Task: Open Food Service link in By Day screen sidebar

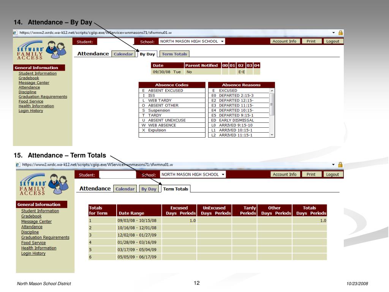Action: point(31,101)
